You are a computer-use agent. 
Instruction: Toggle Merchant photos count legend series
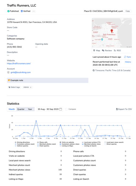46,144
